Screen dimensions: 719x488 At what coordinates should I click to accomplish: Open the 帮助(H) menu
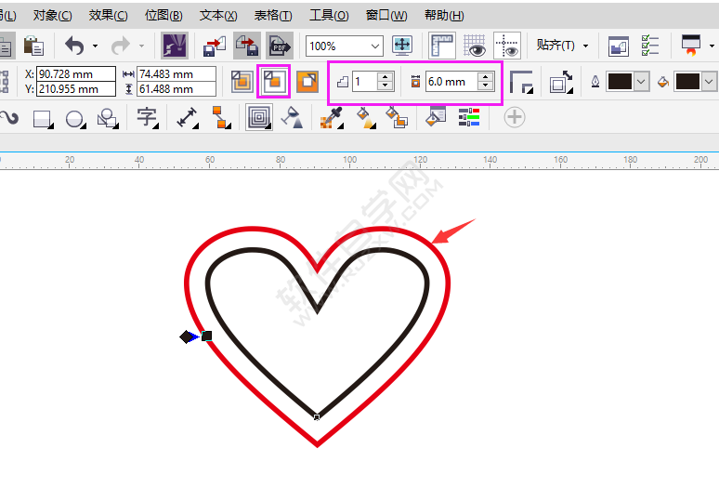(444, 15)
